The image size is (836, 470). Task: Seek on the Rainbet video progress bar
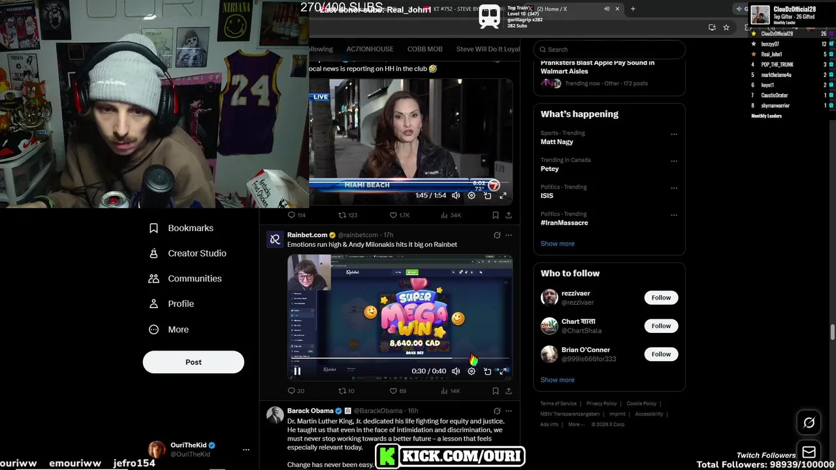click(400, 358)
